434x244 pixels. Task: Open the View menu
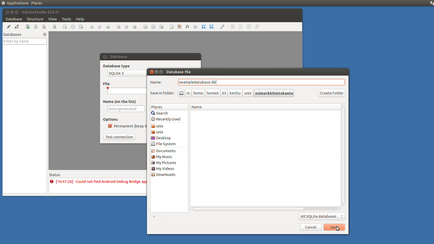click(x=53, y=19)
